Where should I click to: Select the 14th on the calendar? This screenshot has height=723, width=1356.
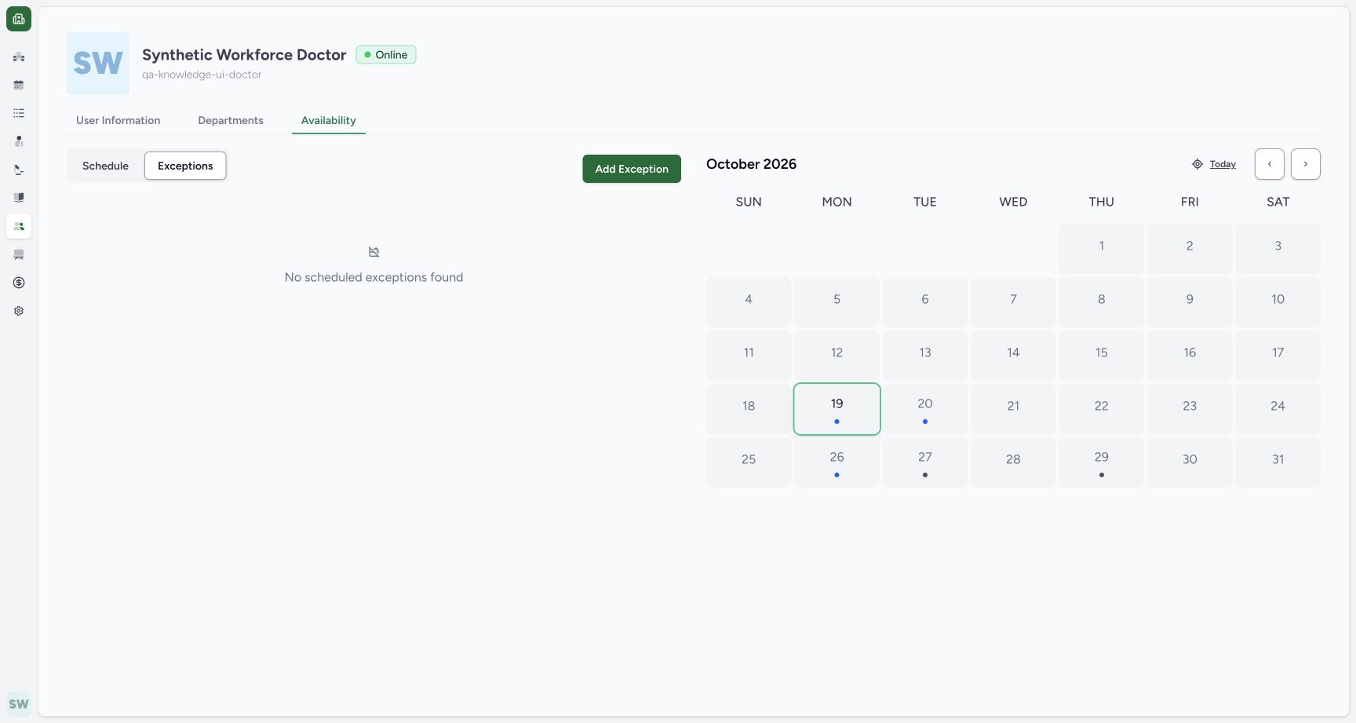(1013, 356)
